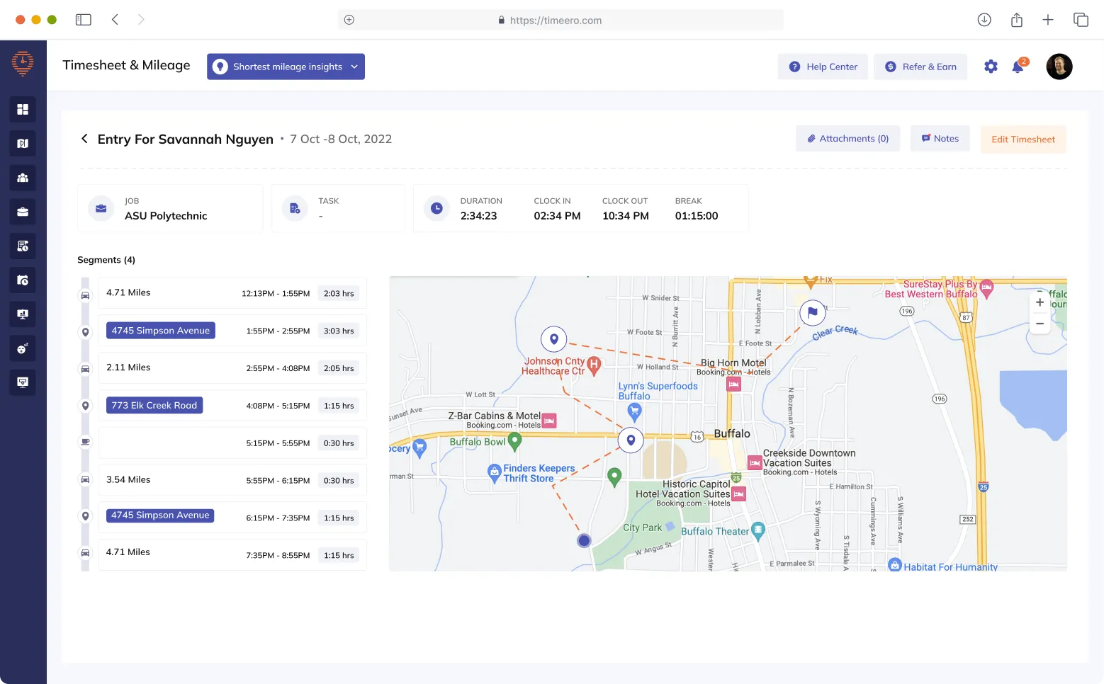
Task: Select the Kiosk presentation icon in sidebar
Action: [23, 314]
